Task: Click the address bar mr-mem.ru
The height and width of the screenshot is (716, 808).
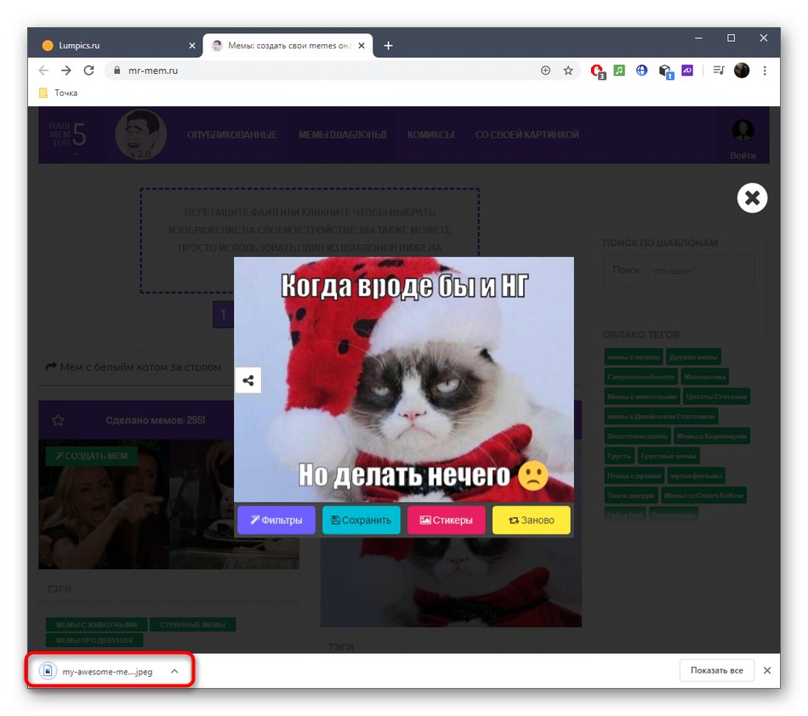Action: pos(330,71)
